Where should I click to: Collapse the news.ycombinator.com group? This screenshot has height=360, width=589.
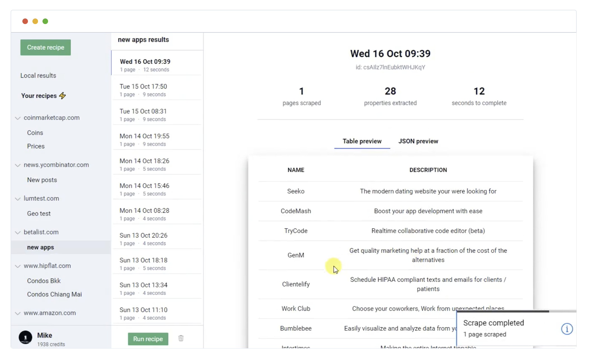(18, 165)
